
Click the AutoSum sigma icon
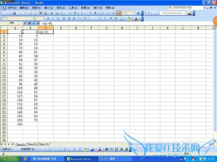[95, 13]
